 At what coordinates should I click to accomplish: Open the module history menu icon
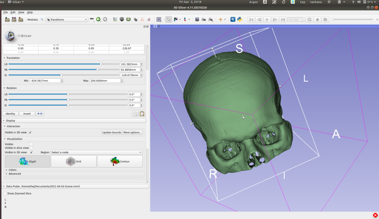92,20
